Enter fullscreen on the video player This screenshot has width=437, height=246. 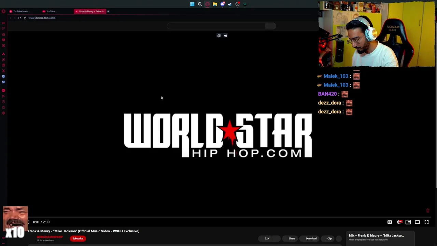tap(427, 222)
